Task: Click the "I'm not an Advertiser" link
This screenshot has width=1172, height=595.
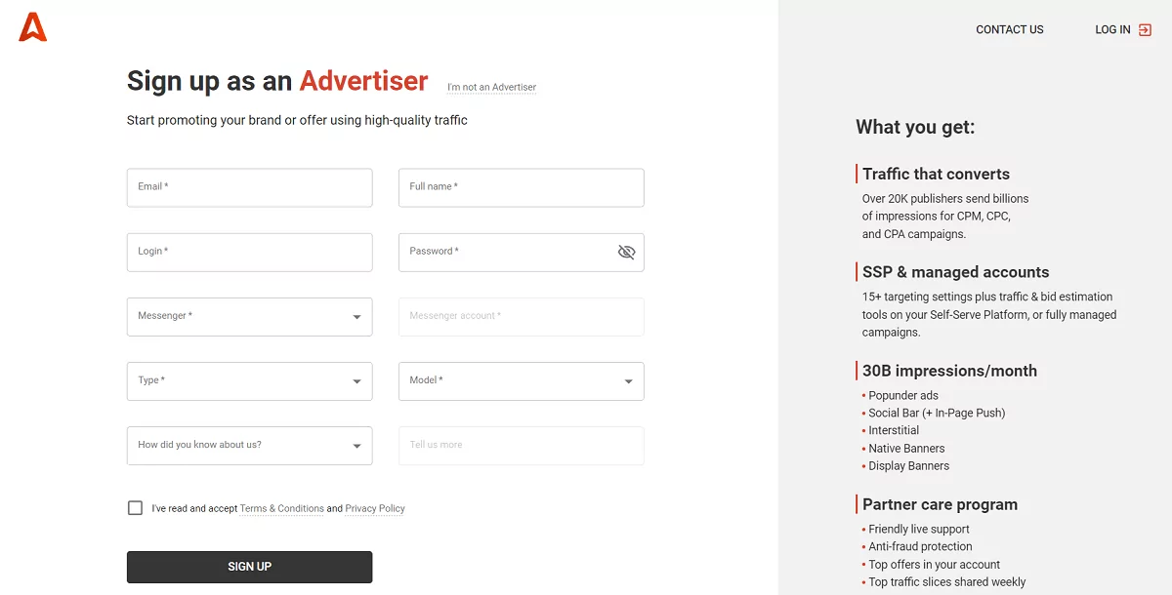Action: (x=491, y=87)
